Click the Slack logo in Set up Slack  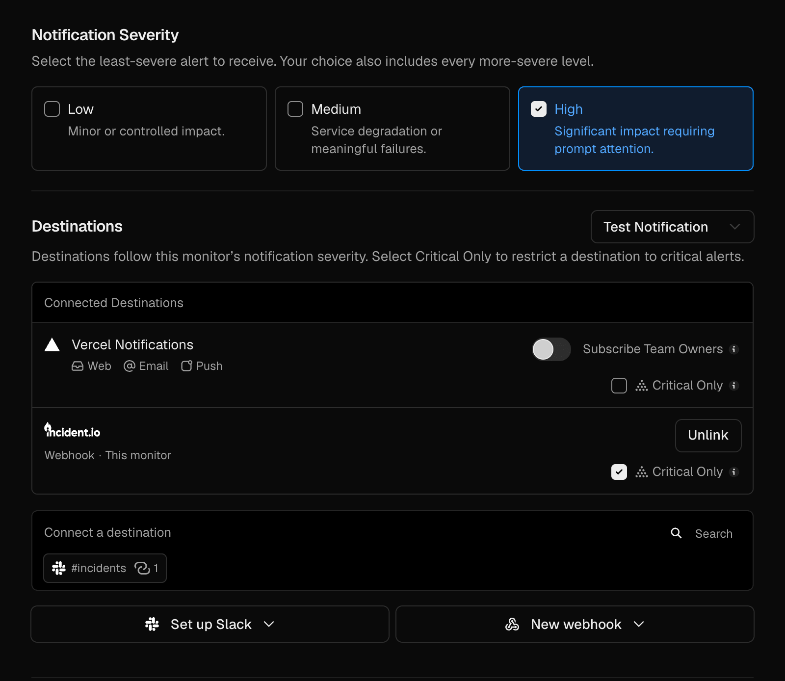coord(152,624)
